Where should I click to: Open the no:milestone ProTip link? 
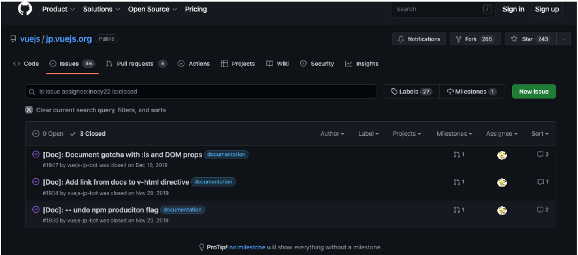pyautogui.click(x=247, y=247)
